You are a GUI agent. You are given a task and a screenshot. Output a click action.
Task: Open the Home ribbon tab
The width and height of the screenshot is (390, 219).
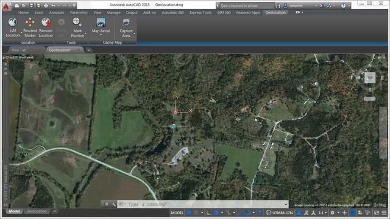pos(23,12)
